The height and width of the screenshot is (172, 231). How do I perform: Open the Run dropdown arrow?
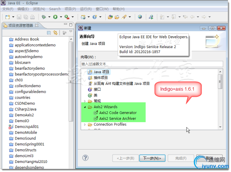[61, 17]
